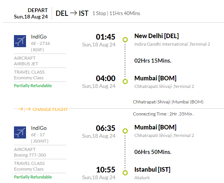Screen dimensions: 224x183
Task: Click the arrow between DEL and IST
Action: pyautogui.click(x=74, y=13)
